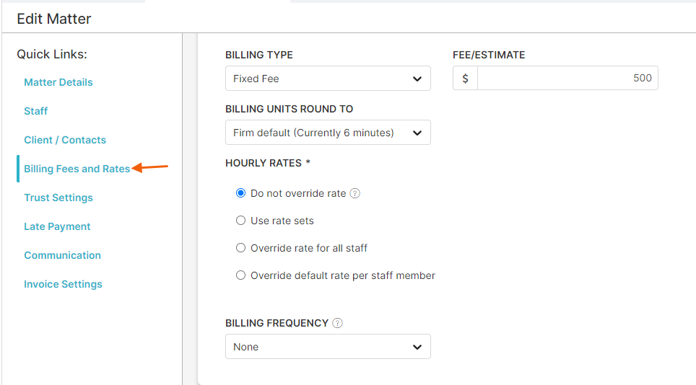
Task: Click chevron arrow of Billing Frequency dropdown
Action: (417, 347)
